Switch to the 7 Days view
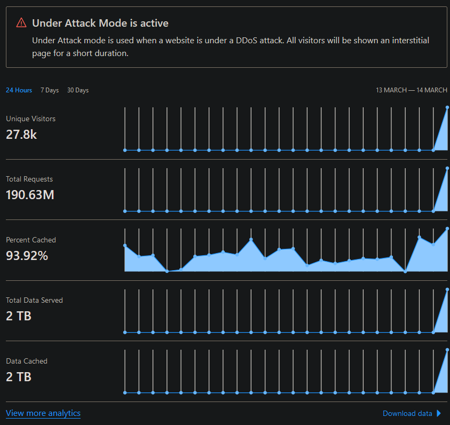Screen dimensions: 450x425 [x=50, y=90]
